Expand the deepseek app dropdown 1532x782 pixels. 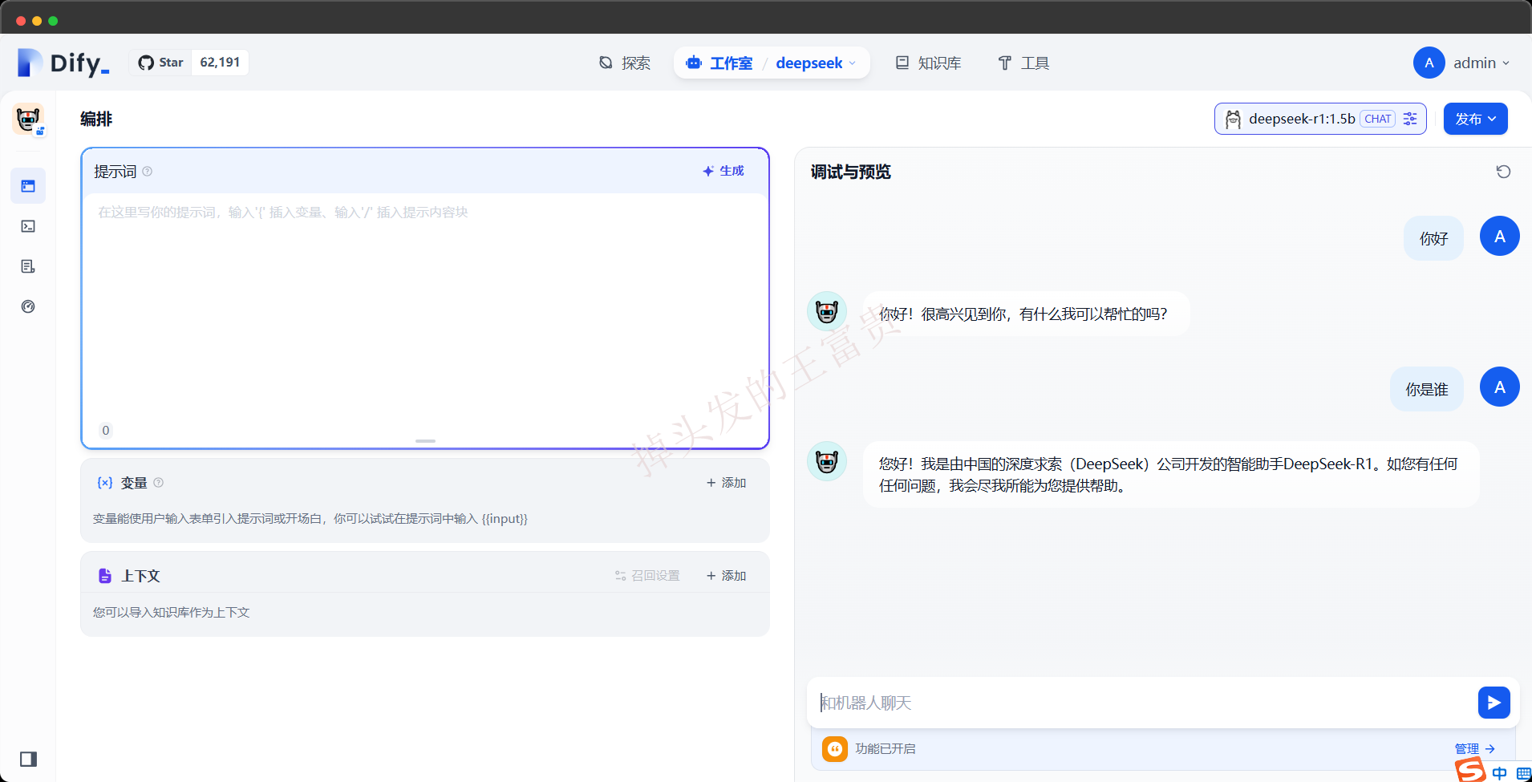[x=816, y=63]
